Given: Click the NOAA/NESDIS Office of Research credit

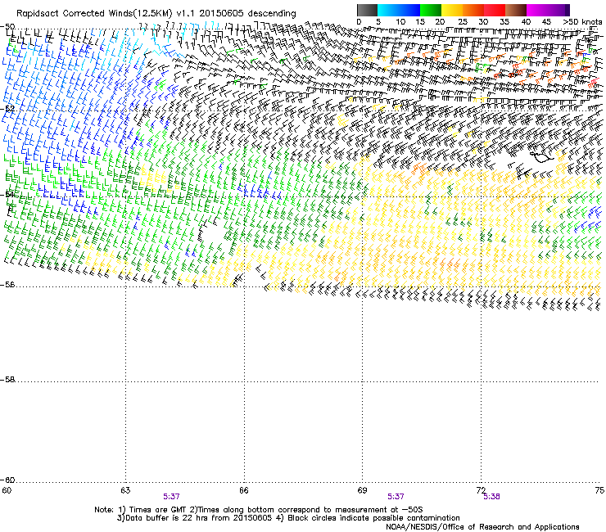Looking at the screenshot, I should (482, 527).
